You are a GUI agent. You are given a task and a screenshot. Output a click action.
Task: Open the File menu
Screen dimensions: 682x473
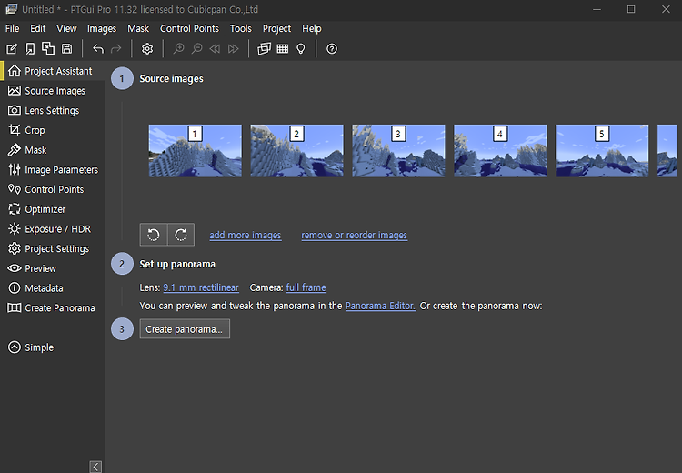tap(12, 29)
